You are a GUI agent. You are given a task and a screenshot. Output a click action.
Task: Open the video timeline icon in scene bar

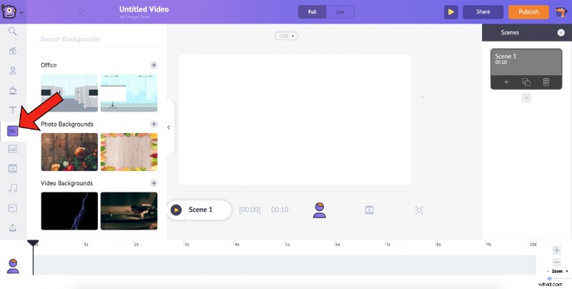pos(369,210)
